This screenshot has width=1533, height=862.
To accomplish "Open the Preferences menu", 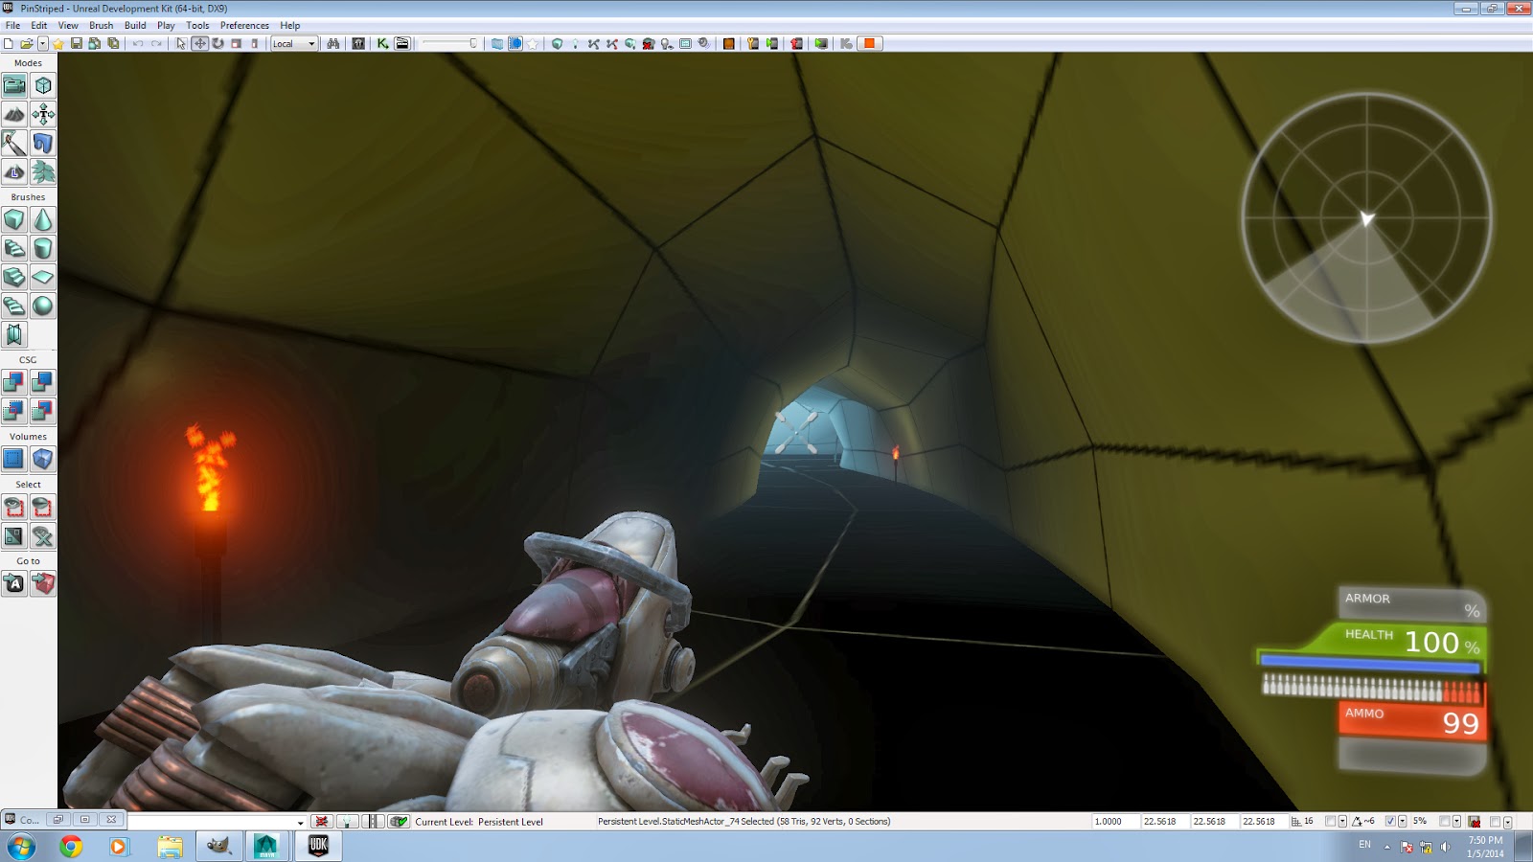I will point(244,26).
